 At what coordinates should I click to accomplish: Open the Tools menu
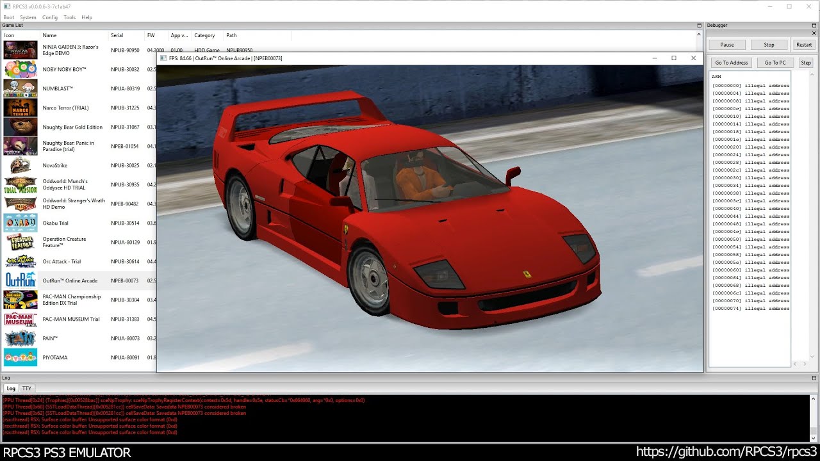click(69, 17)
